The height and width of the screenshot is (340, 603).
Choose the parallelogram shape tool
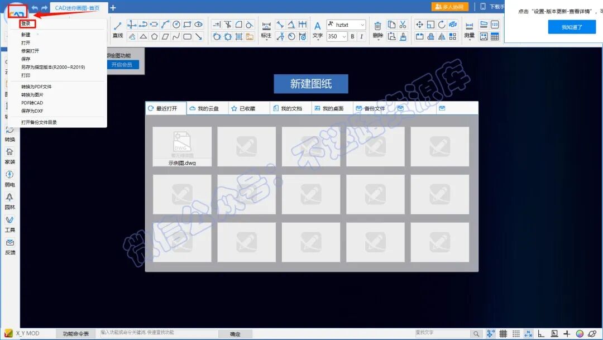pos(165,36)
